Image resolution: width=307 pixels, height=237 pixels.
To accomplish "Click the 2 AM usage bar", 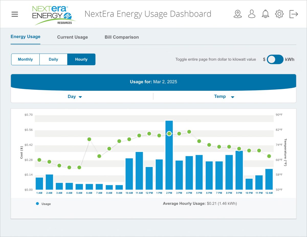I will tap(49, 182).
